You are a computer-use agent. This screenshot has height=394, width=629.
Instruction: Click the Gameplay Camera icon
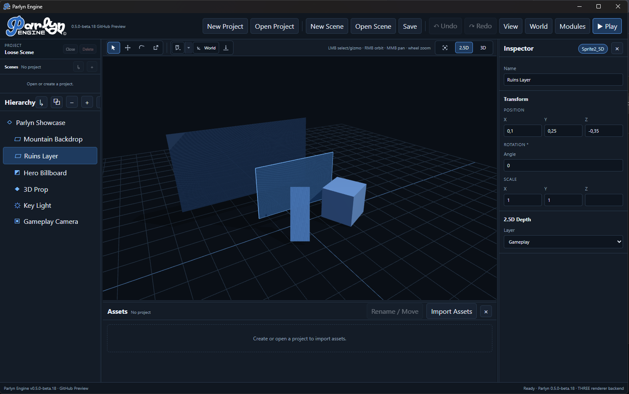click(x=17, y=221)
